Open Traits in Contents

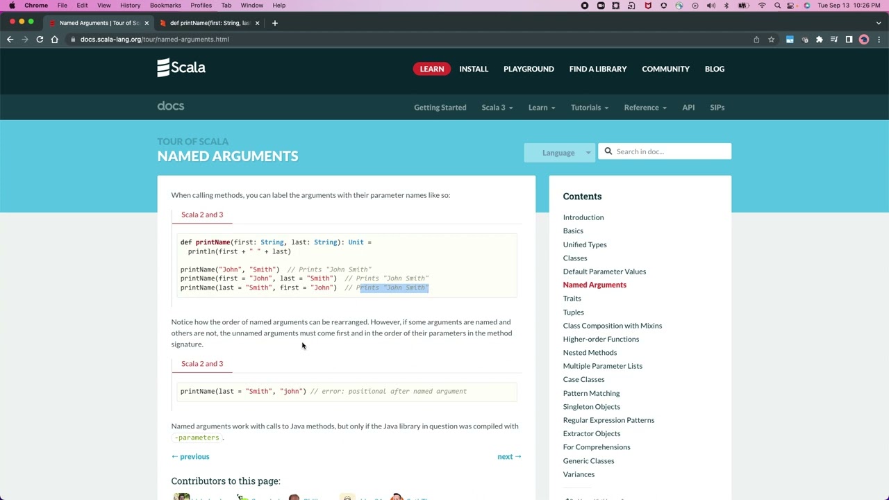pos(572,299)
